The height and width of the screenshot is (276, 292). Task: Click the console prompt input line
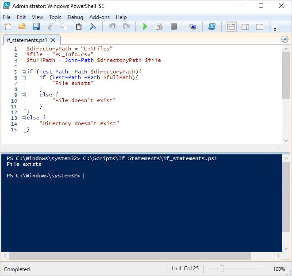click(x=142, y=176)
